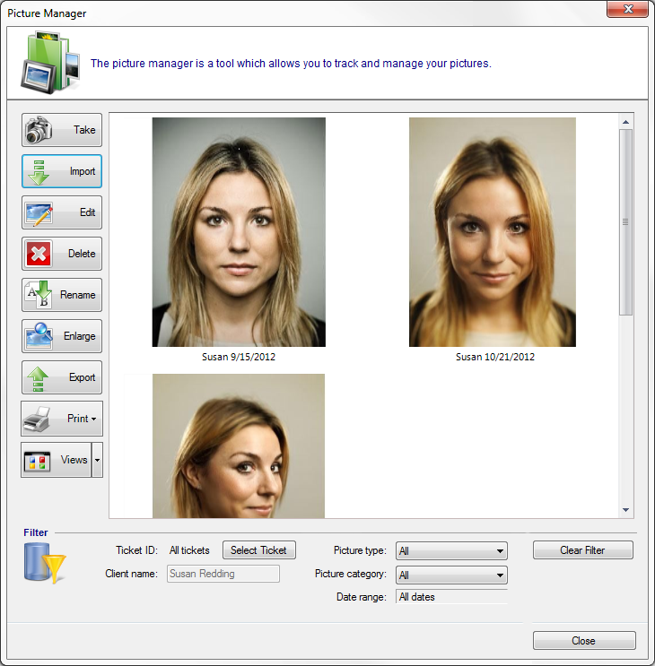Open the Picture category dropdown
The height and width of the screenshot is (666, 655).
451,575
